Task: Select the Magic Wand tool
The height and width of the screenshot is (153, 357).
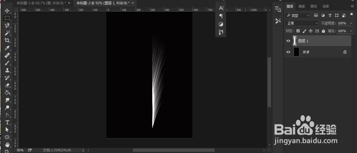Action: [x=7, y=33]
